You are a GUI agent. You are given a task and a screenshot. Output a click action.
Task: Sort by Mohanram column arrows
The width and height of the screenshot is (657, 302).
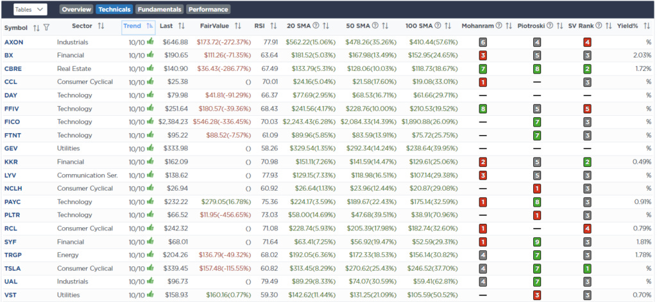click(x=509, y=26)
